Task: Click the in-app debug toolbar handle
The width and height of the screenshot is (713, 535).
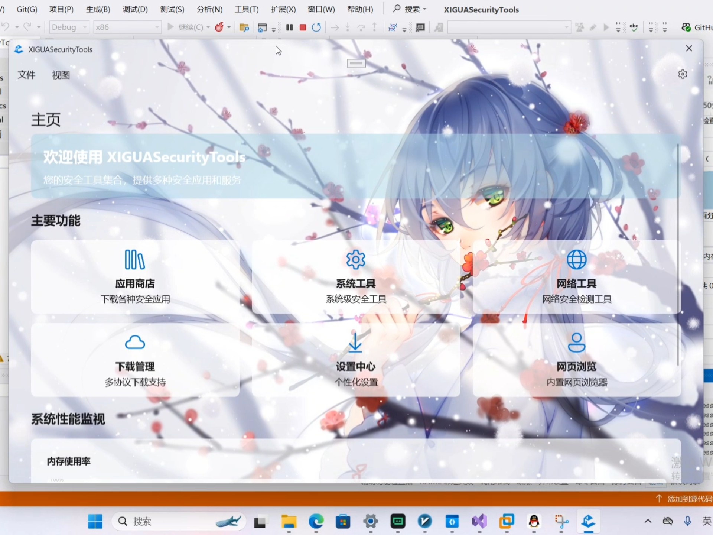Action: [x=356, y=63]
